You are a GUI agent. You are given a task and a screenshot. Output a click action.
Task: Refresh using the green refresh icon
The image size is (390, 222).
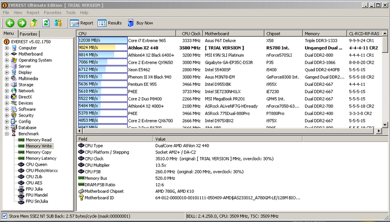pyautogui.click(x=46, y=23)
